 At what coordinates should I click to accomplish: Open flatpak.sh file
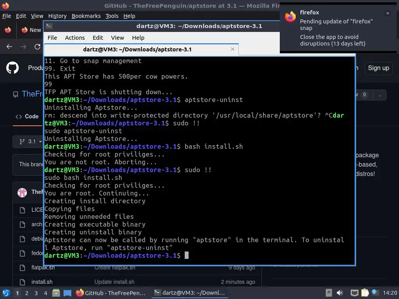pos(43,267)
